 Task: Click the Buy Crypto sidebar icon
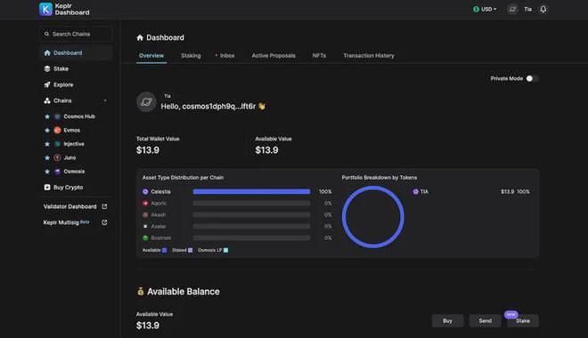coord(47,187)
